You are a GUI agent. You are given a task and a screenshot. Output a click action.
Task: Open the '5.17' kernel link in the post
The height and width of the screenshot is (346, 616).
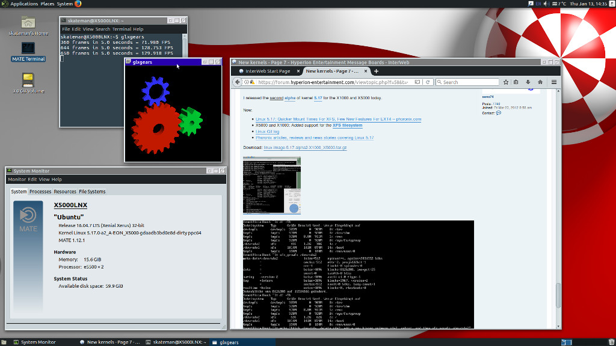click(318, 98)
